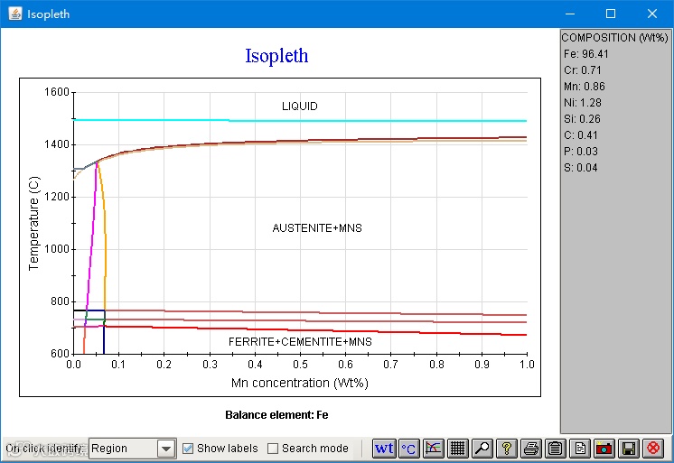Open the phase curves plot icon
674x463 pixels.
coord(433,449)
